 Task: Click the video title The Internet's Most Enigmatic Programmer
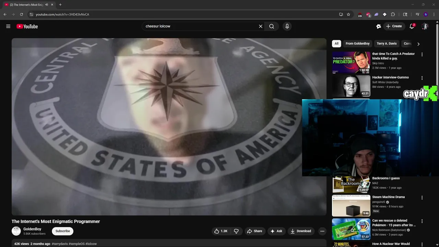point(56,222)
